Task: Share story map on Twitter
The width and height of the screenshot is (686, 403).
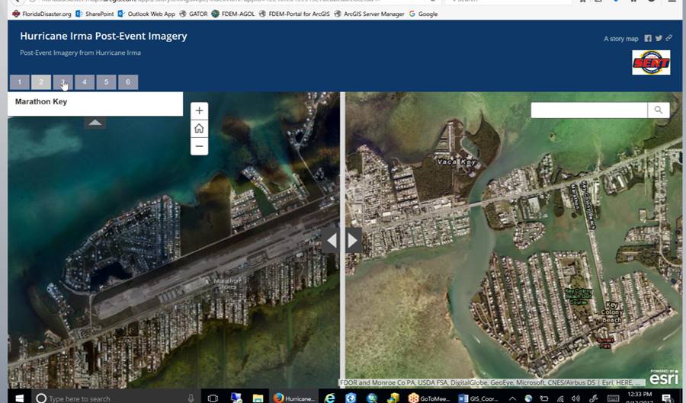Action: (659, 38)
